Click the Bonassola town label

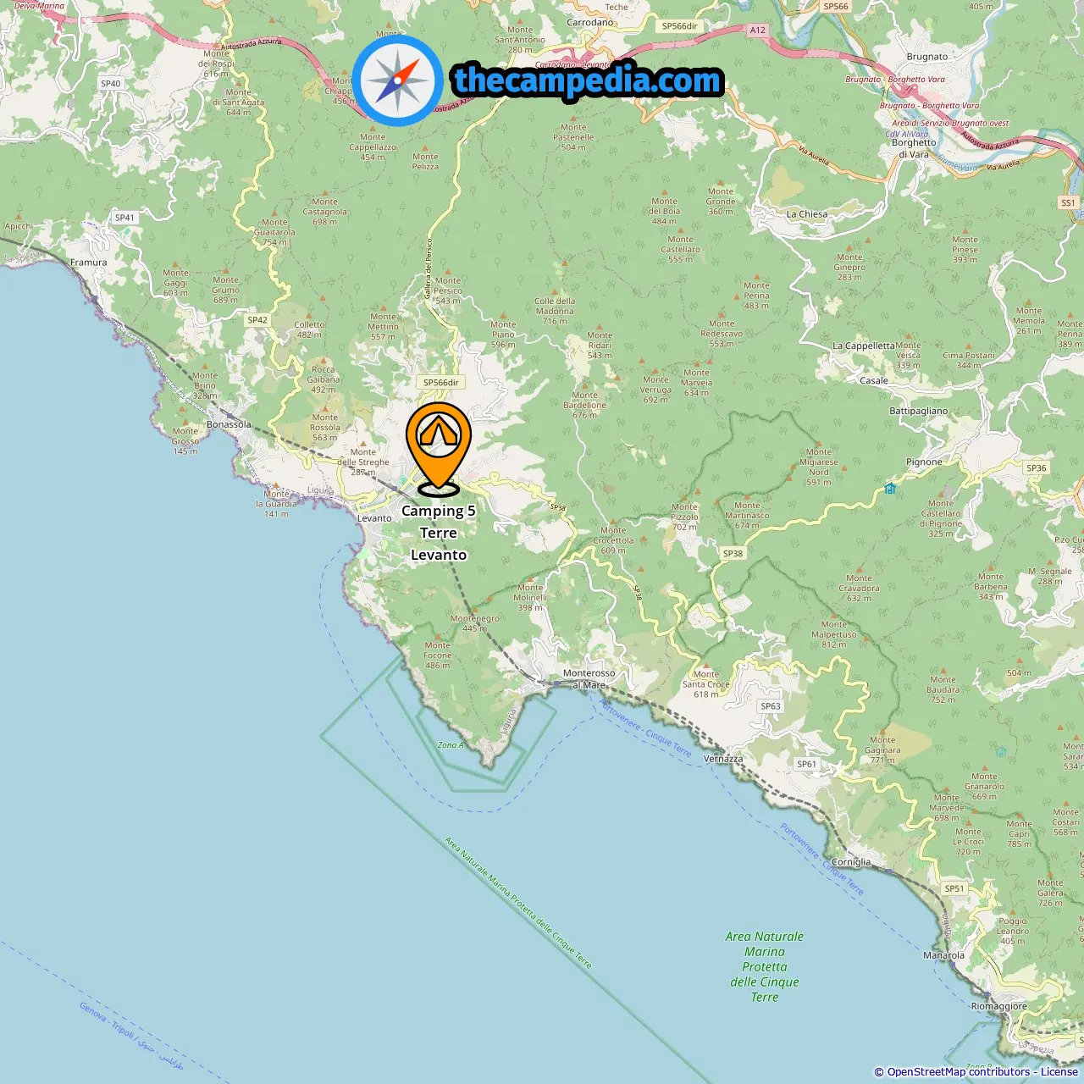click(x=229, y=424)
